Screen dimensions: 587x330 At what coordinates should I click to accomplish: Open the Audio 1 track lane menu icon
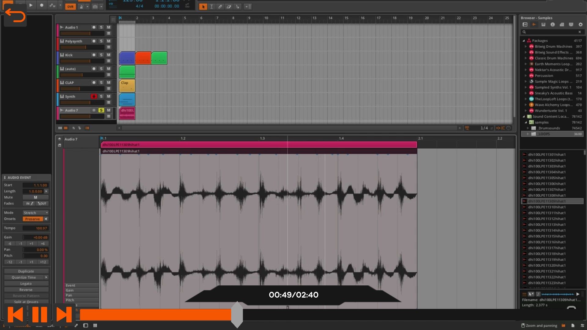pos(109,33)
